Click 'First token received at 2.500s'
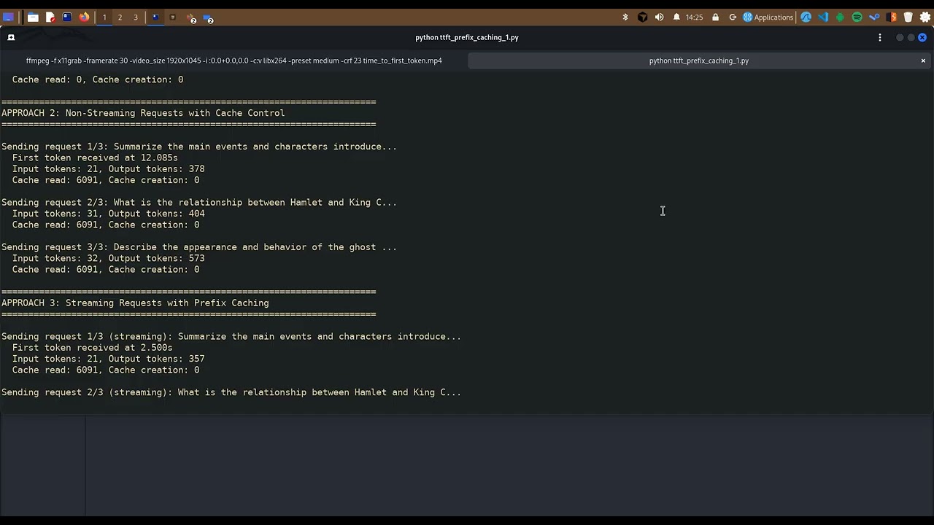The height and width of the screenshot is (525, 934). 93,348
